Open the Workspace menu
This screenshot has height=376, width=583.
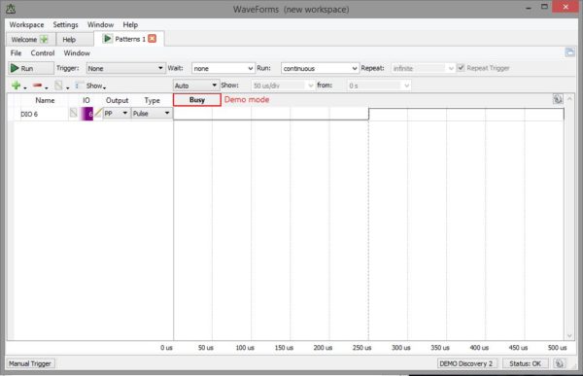coord(26,25)
